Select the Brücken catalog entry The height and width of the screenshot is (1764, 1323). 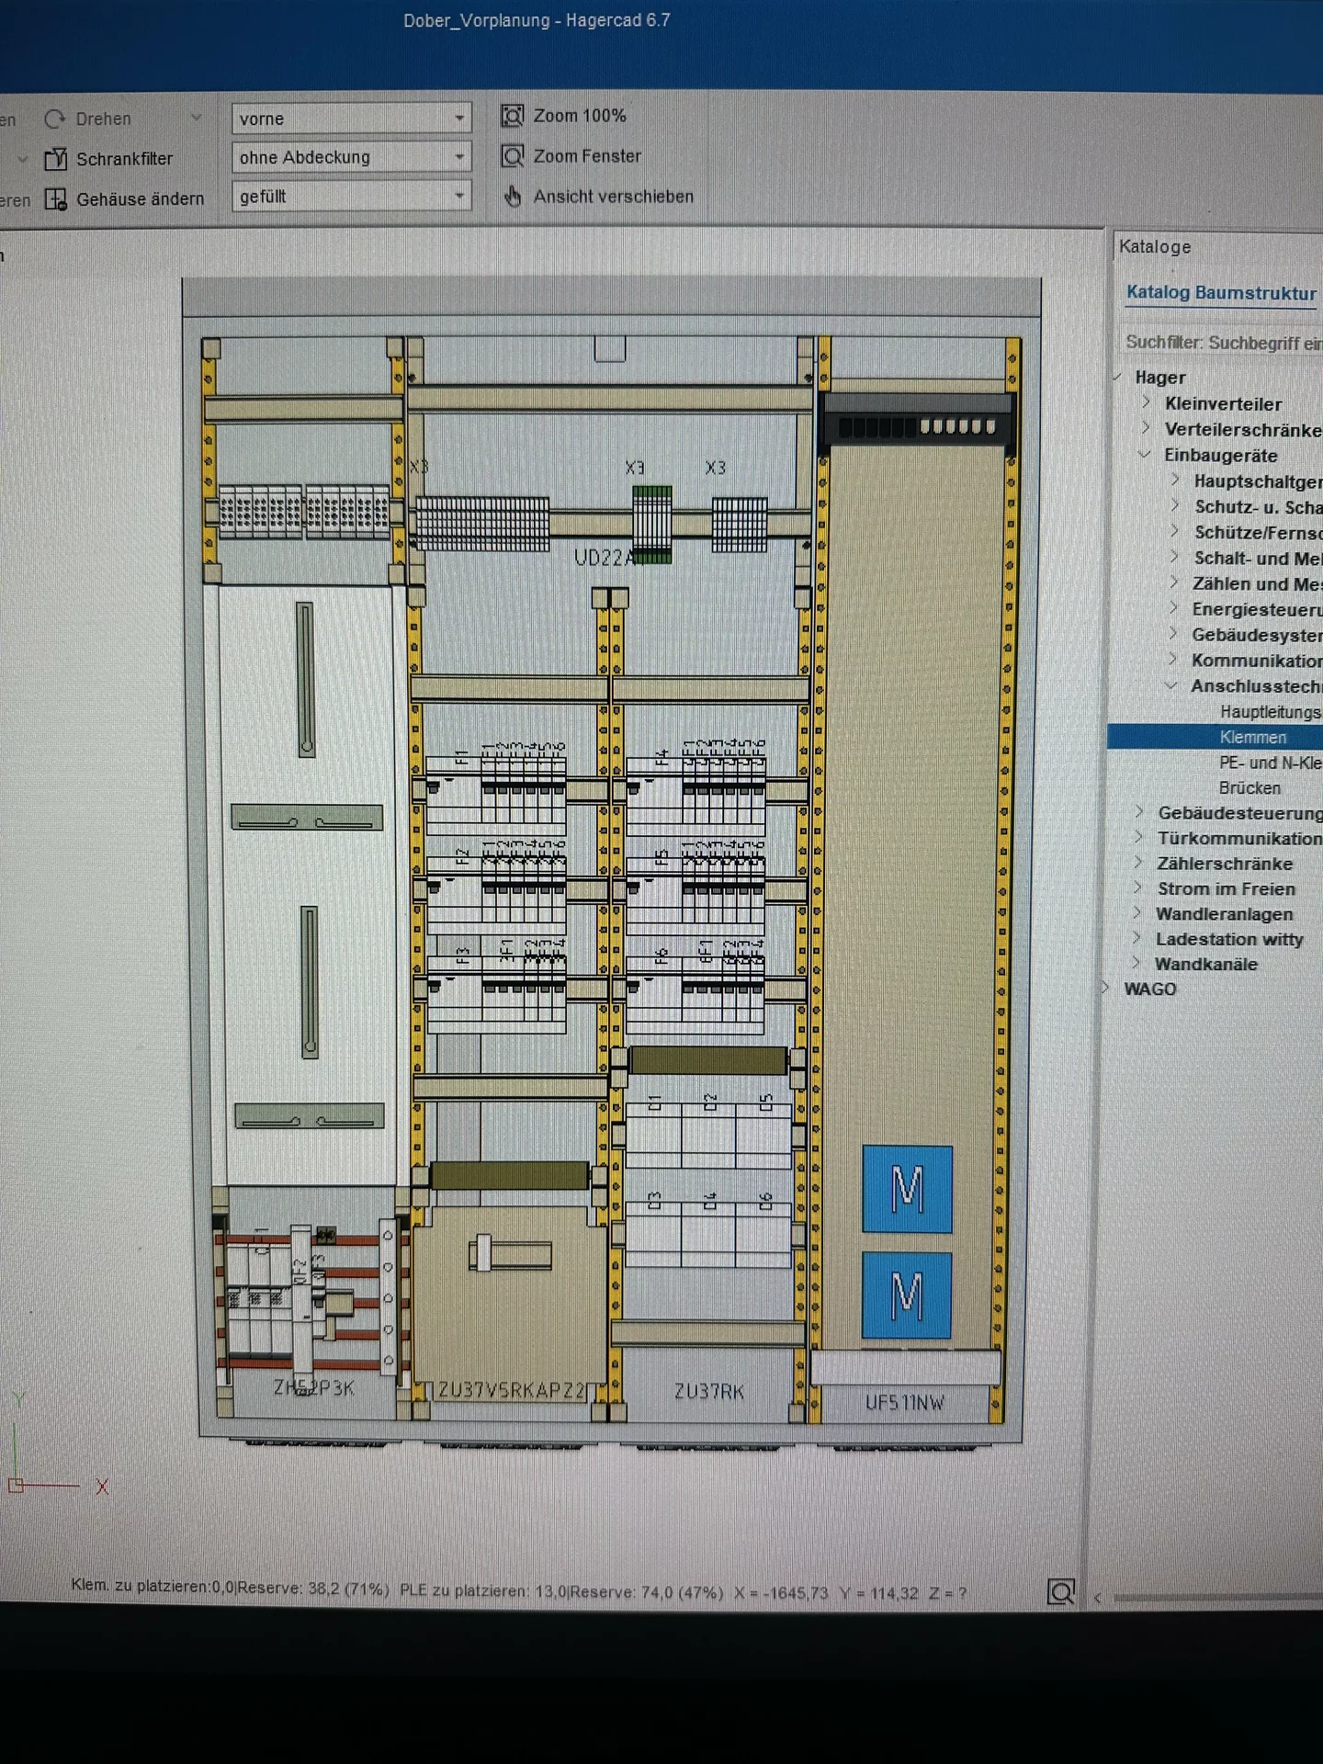1249,788
